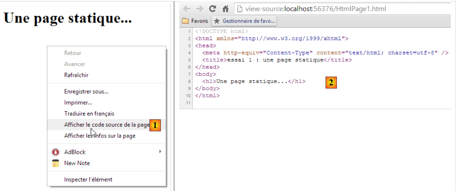
Task: Click the "Une page statique..." page heading
Action: pyautogui.click(x=68, y=18)
